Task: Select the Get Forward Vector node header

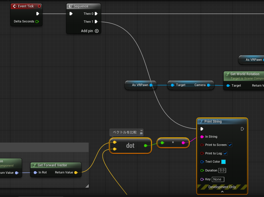Action: coord(56,165)
